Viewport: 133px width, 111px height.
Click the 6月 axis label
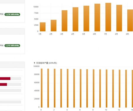95,34
